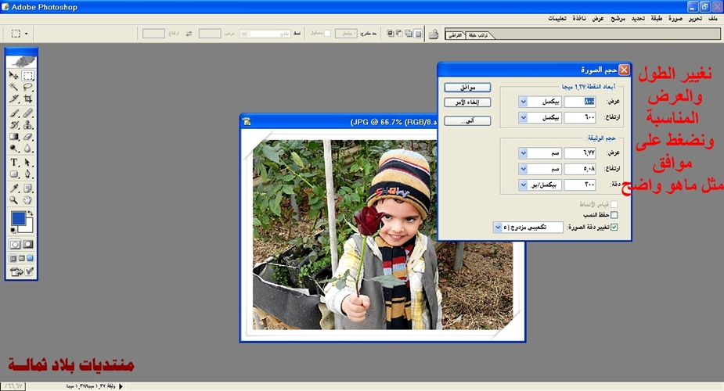Switch to full screen mode icon
724x391 pixels.
coord(30,258)
